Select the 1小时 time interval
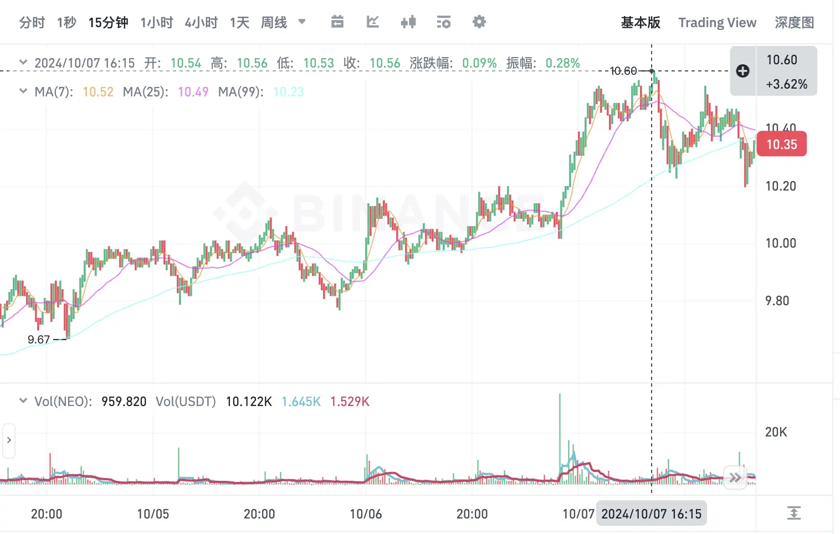Image resolution: width=840 pixels, height=534 pixels. (156, 23)
